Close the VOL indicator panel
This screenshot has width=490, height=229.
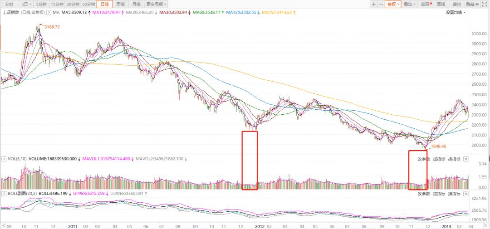click(x=465, y=159)
